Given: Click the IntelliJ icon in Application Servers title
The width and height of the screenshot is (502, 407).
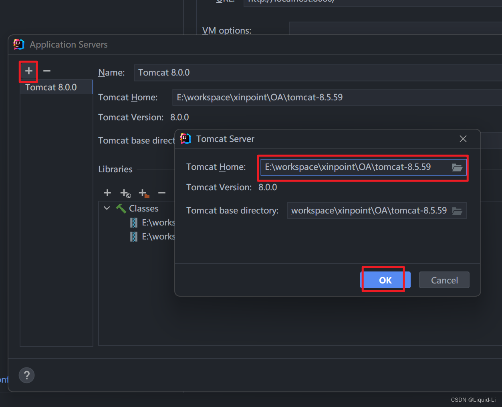Looking at the screenshot, I should (19, 44).
